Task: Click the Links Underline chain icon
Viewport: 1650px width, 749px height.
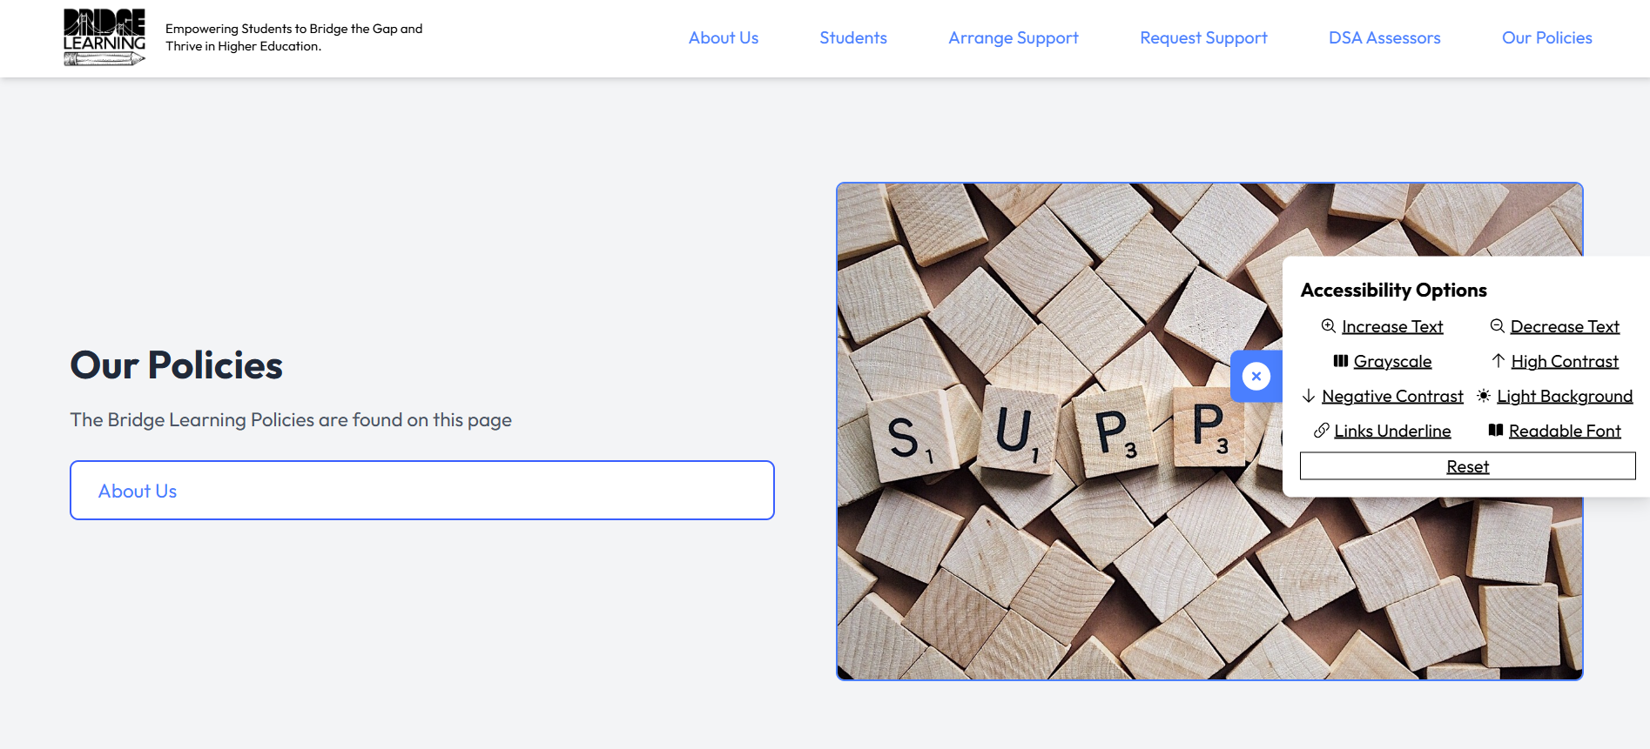Action: [x=1323, y=430]
